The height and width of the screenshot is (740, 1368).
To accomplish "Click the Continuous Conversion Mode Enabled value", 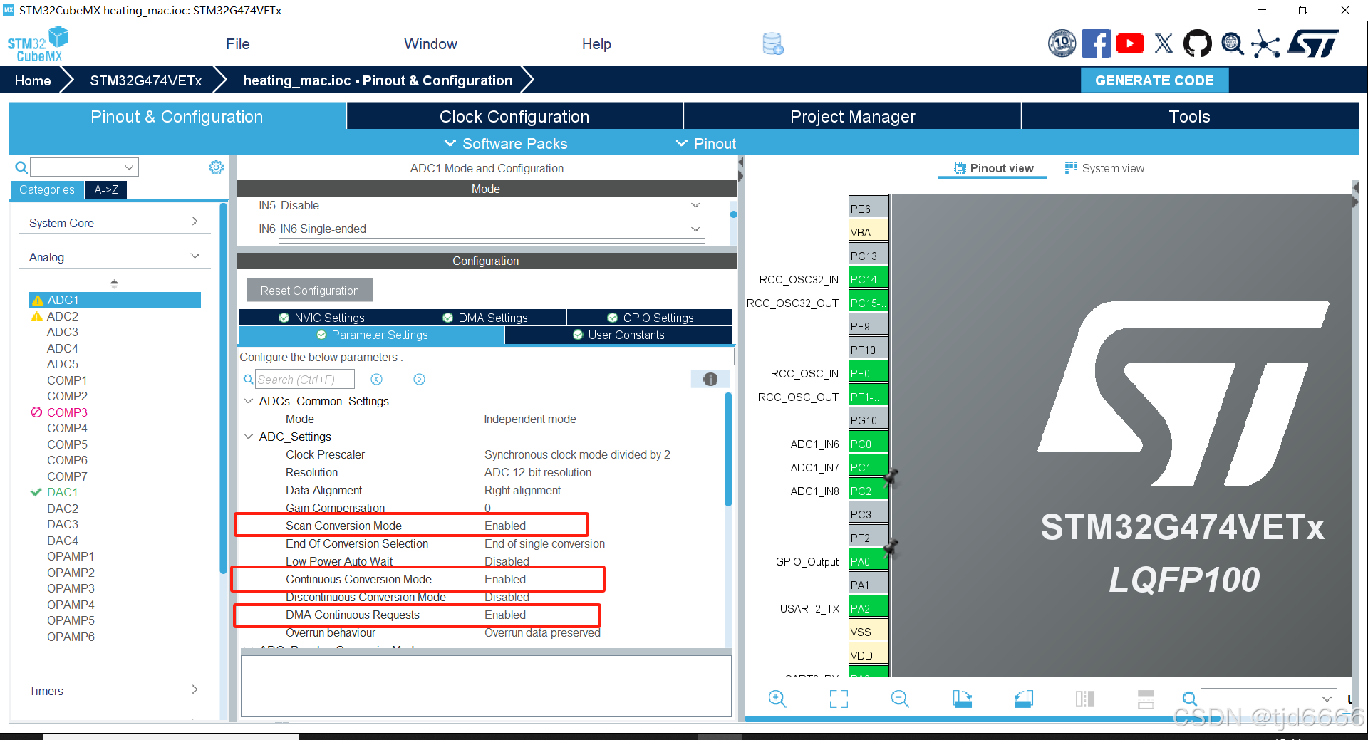I will pyautogui.click(x=505, y=580).
